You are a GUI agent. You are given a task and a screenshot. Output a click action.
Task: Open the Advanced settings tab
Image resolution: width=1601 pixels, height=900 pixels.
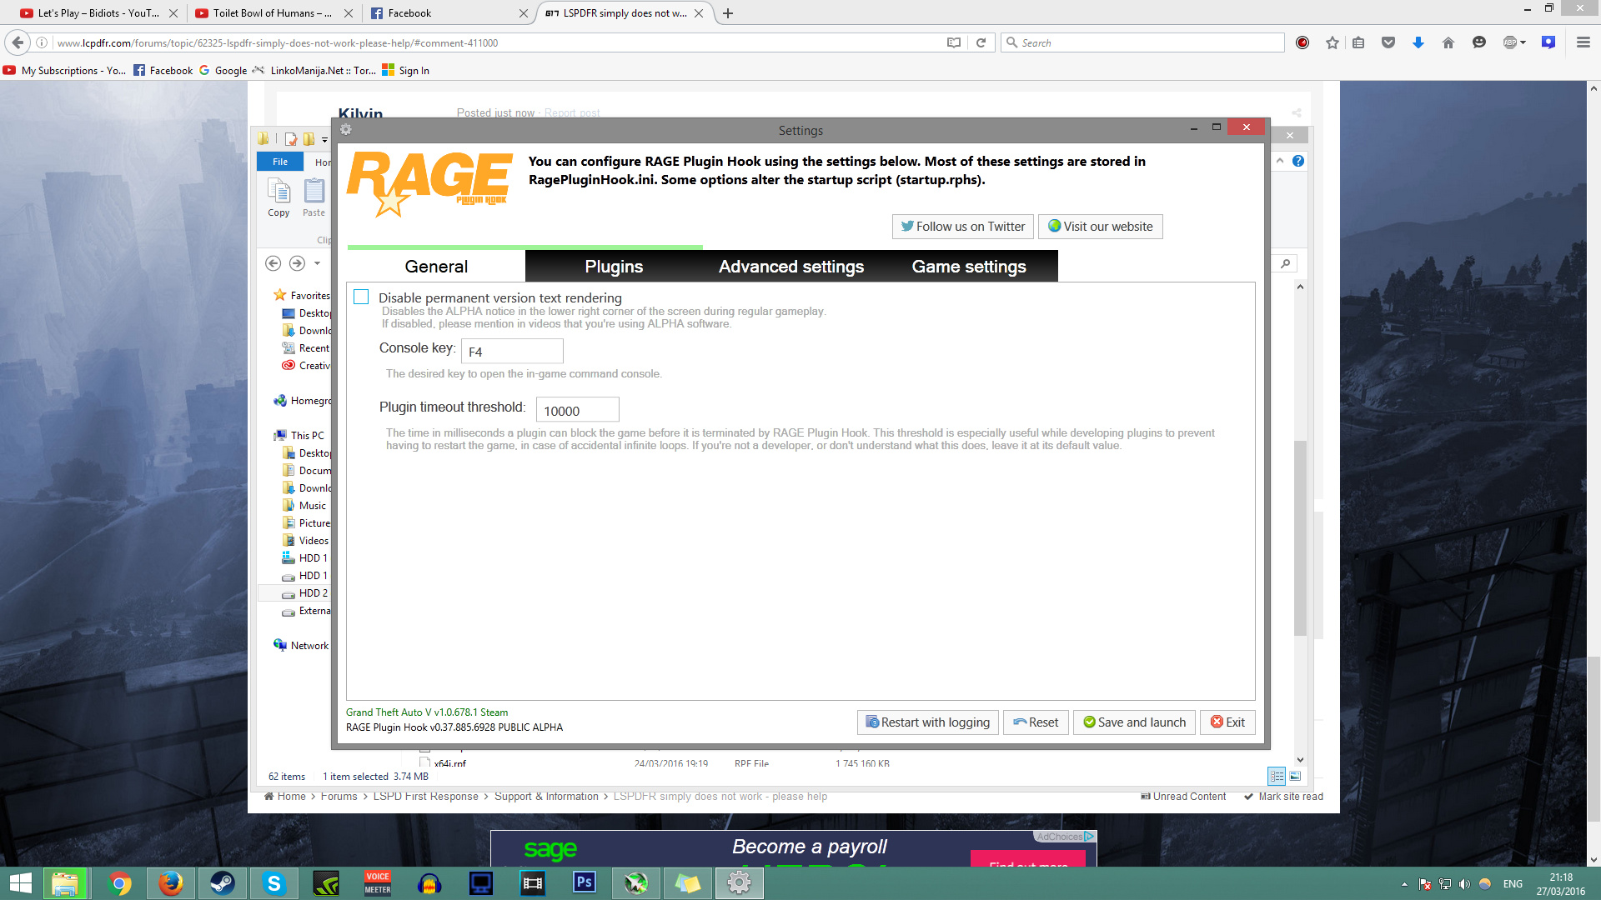click(x=790, y=267)
